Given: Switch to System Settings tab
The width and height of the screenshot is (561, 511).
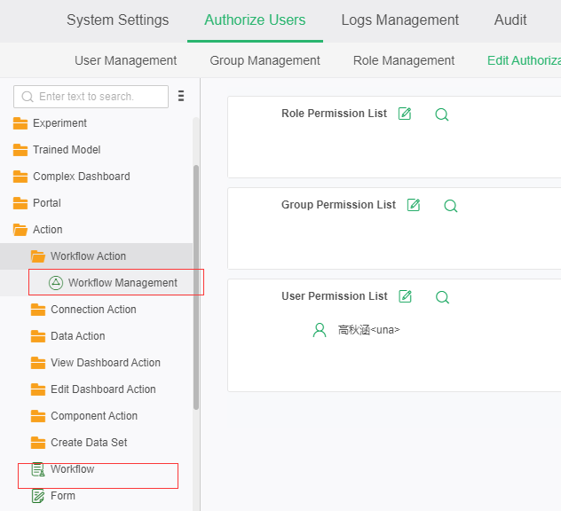Looking at the screenshot, I should click(117, 20).
